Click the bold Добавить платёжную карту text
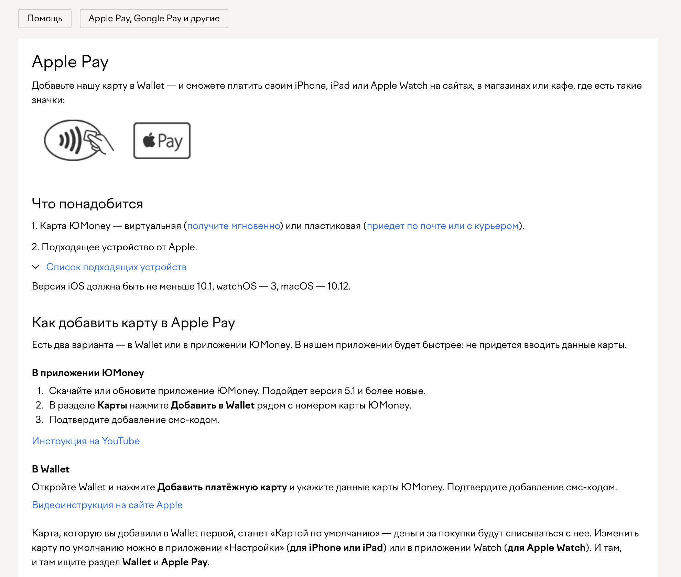 [222, 487]
